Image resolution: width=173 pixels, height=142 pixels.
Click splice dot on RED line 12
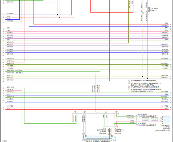pos(60,17)
